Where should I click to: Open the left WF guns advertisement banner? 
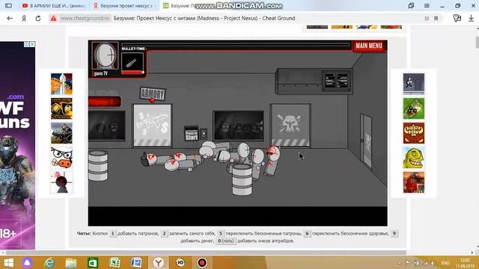click(17, 146)
